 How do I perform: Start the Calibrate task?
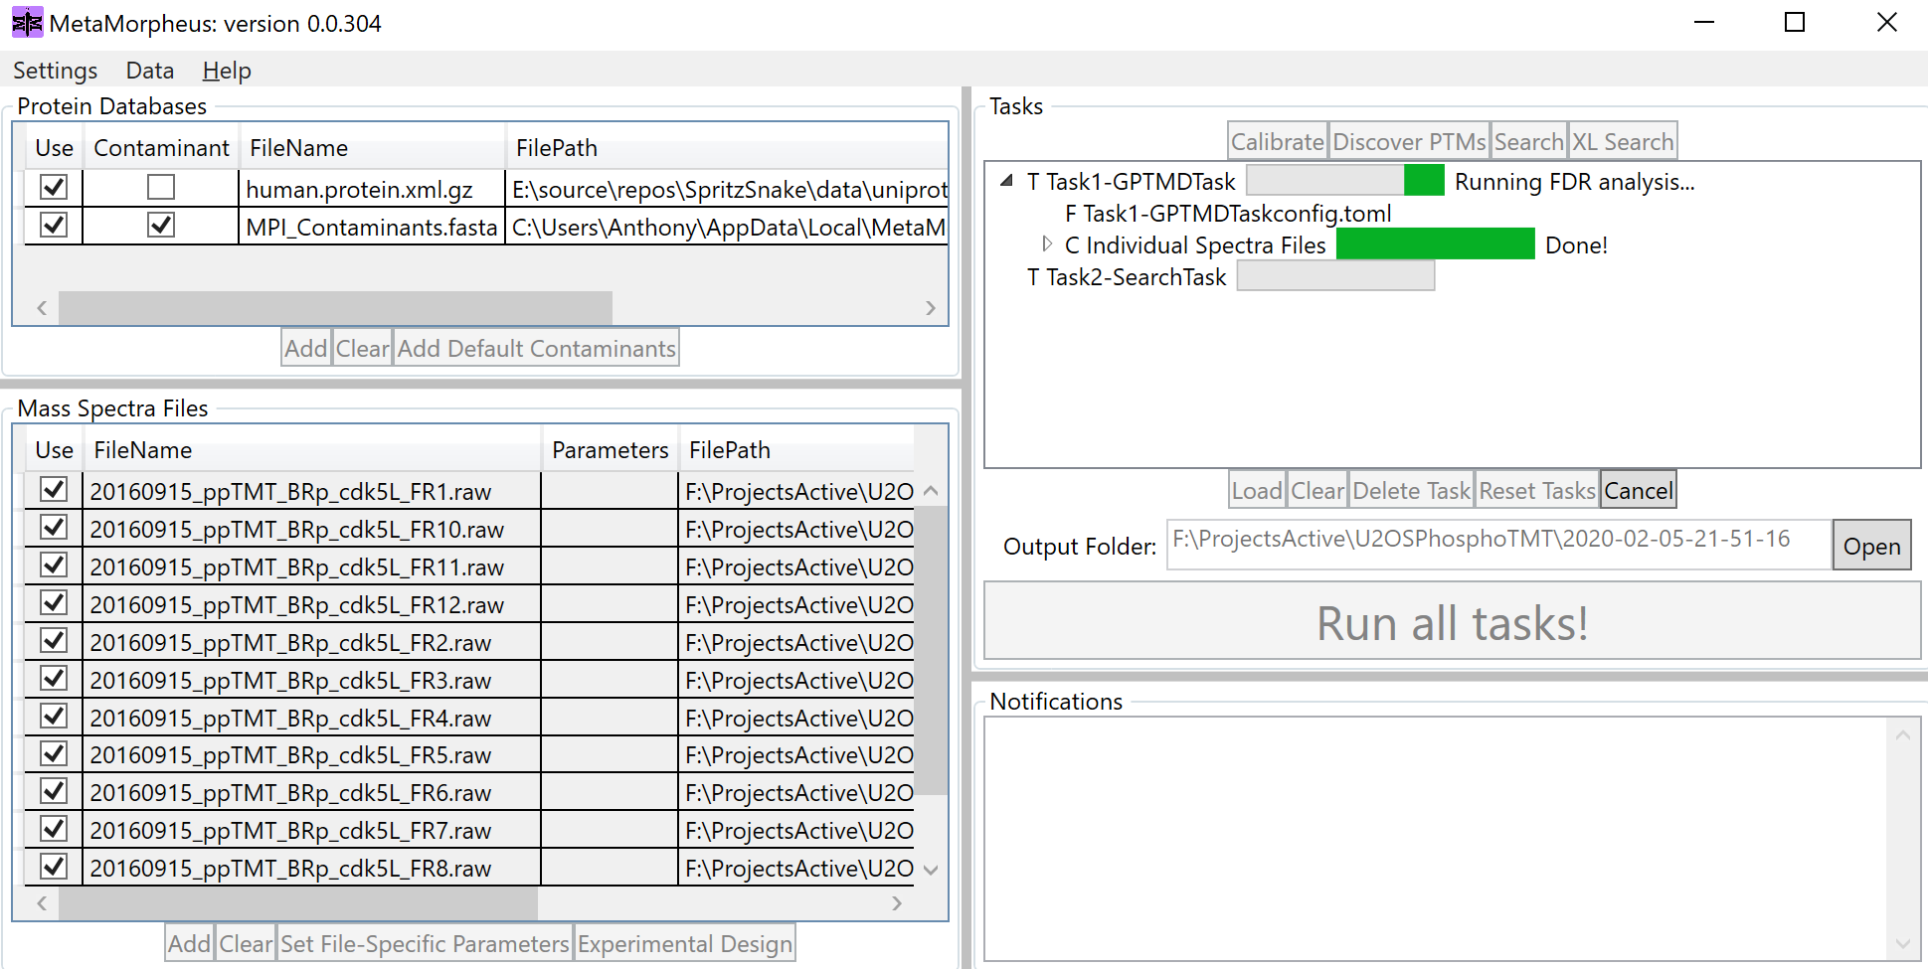point(1277,140)
